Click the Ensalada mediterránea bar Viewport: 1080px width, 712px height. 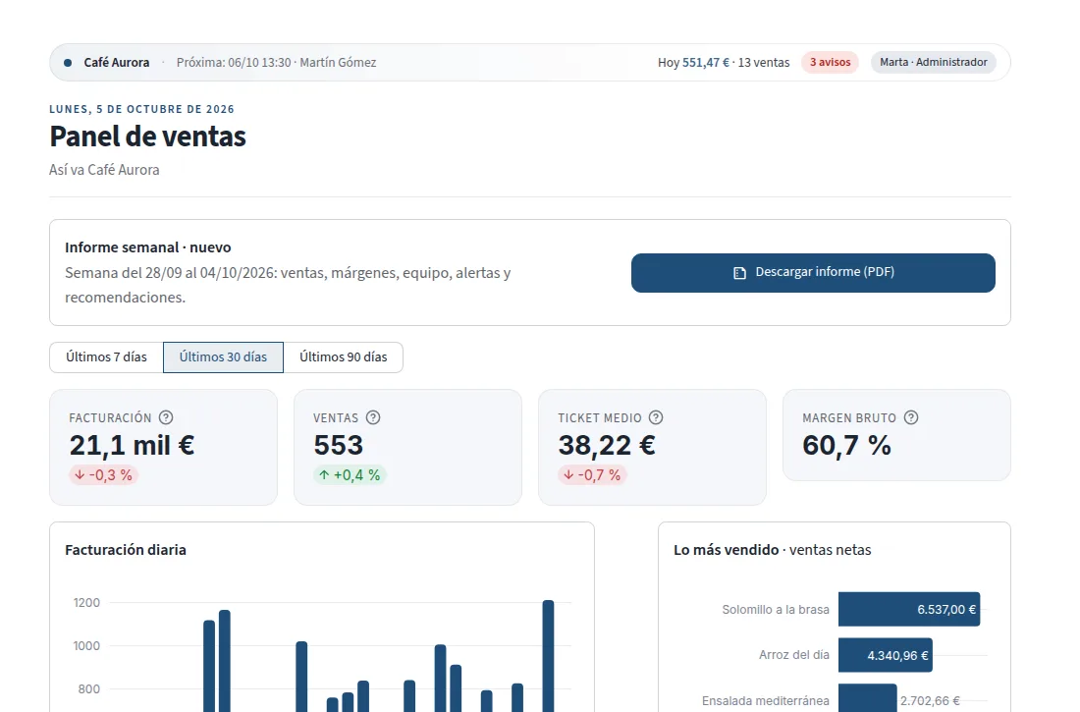867,697
